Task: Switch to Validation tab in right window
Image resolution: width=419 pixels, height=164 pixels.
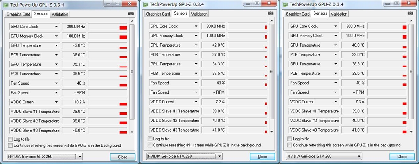Action: click(339, 14)
